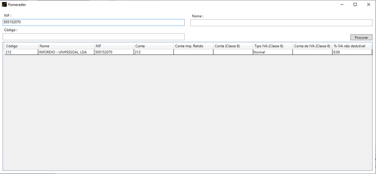This screenshot has width=376, height=174.
Task: Click the Conta column header
Action: 154,46
